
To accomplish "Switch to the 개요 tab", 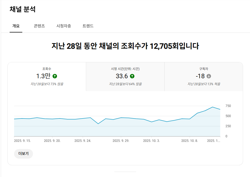I will coord(16,26).
